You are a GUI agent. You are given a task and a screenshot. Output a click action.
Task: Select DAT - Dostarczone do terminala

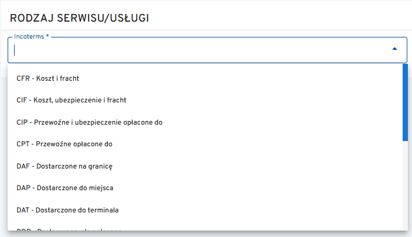pos(68,209)
